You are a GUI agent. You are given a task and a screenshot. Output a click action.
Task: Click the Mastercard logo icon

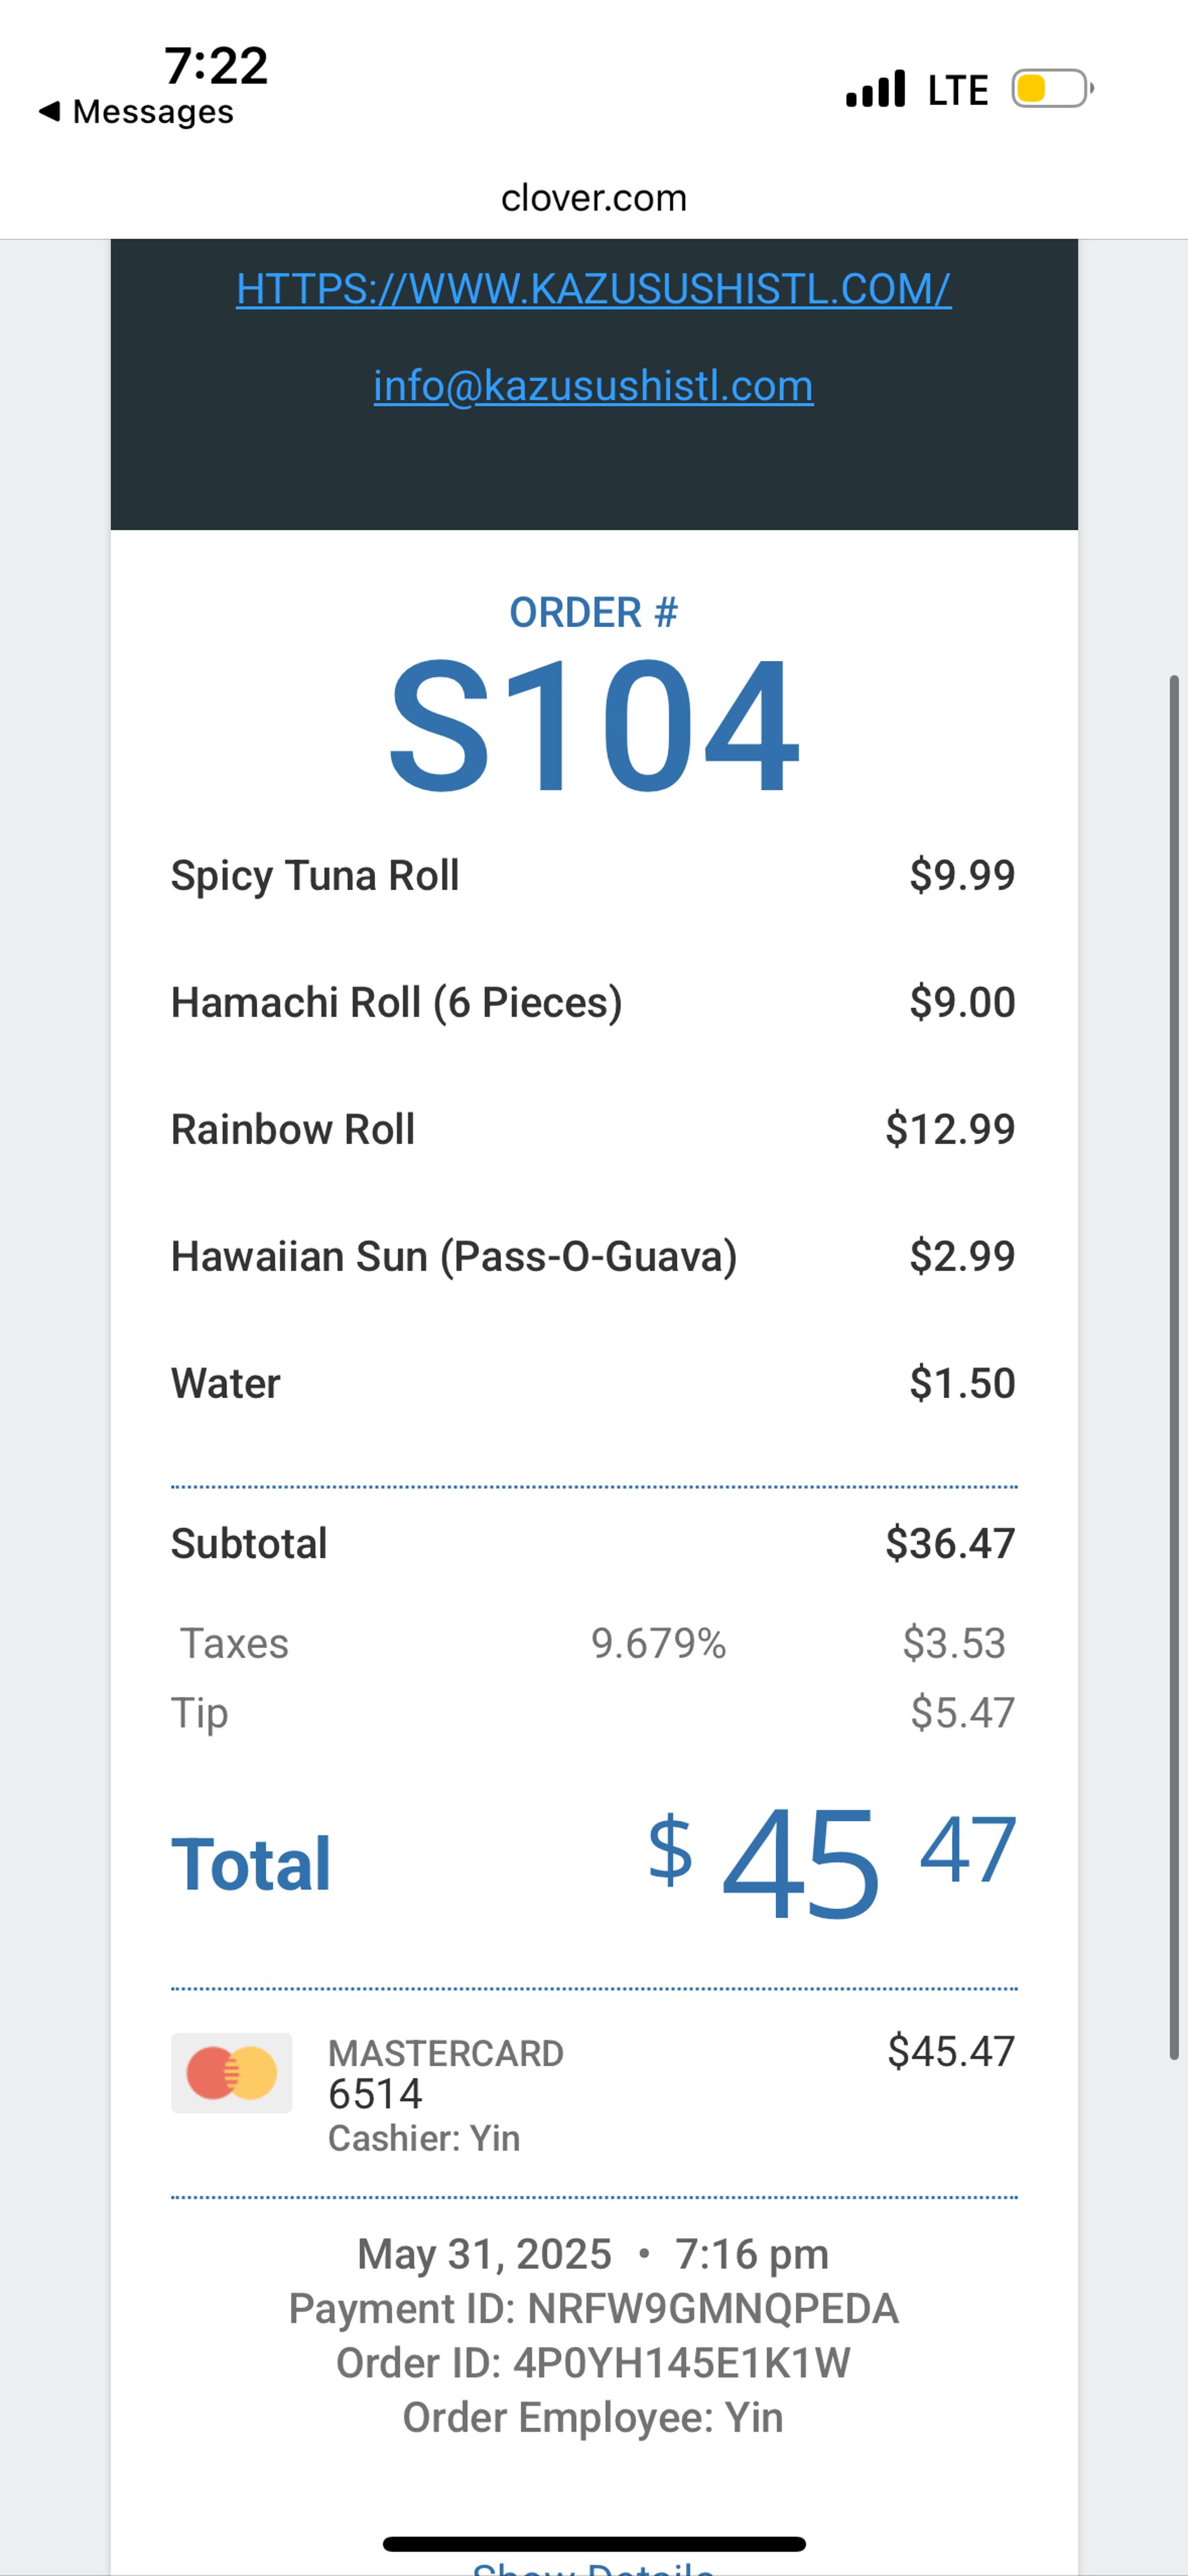tap(231, 2073)
